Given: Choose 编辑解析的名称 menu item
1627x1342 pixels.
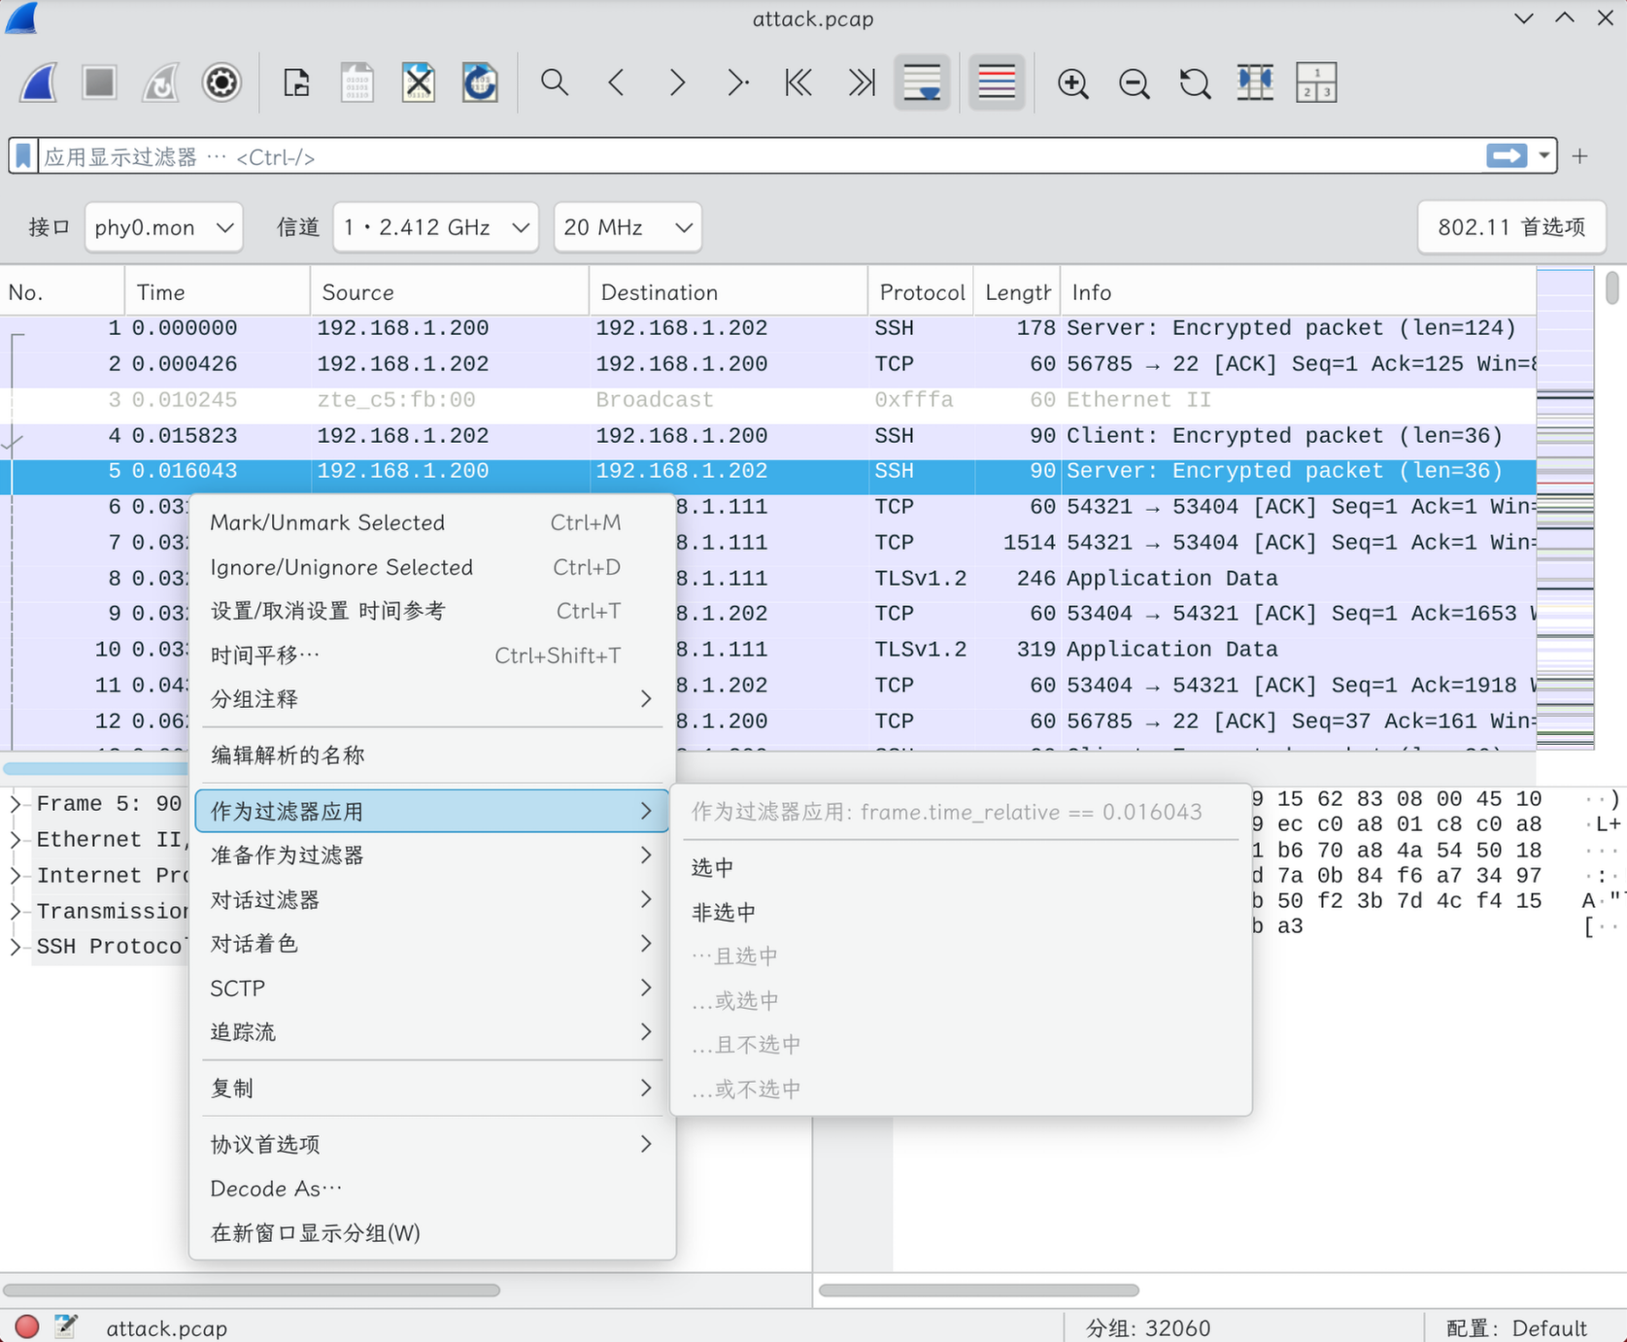Looking at the screenshot, I should pyautogui.click(x=432, y=755).
